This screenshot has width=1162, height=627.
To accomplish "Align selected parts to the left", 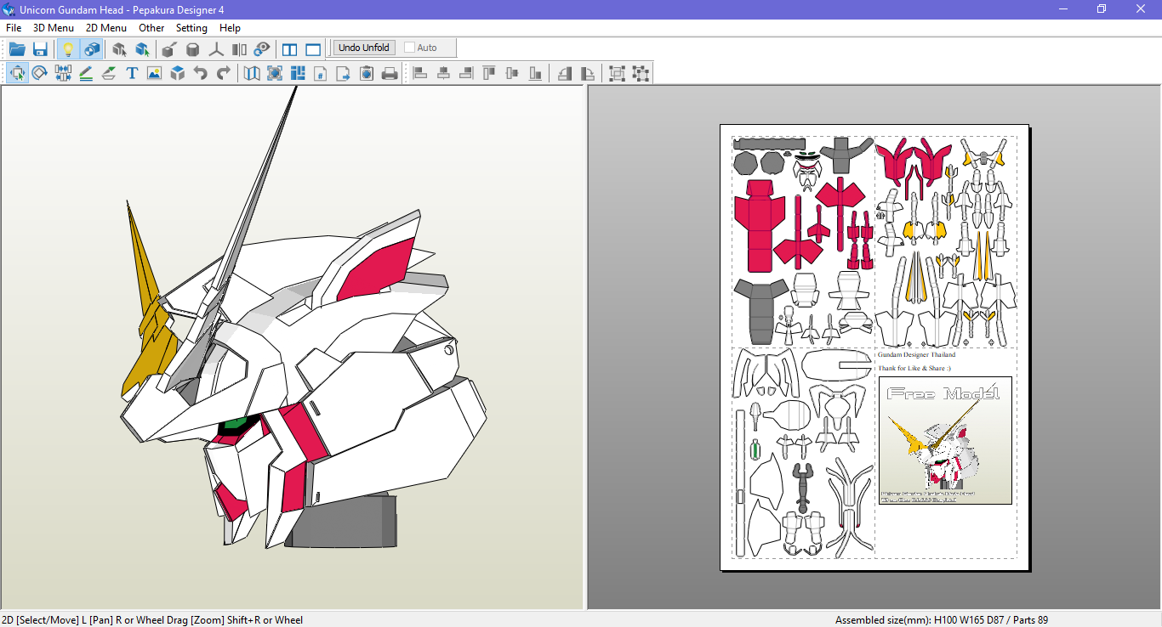I will click(x=420, y=73).
